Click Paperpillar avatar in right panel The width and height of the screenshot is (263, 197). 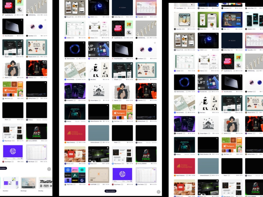[246, 50]
